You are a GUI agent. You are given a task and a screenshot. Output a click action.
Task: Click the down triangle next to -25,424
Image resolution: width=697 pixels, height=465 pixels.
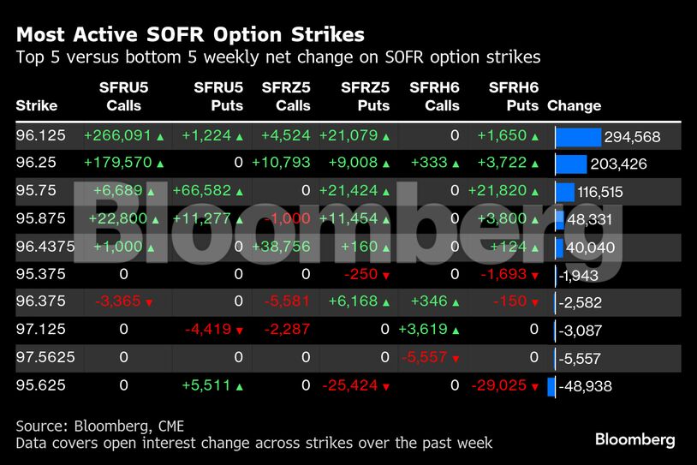click(x=384, y=387)
